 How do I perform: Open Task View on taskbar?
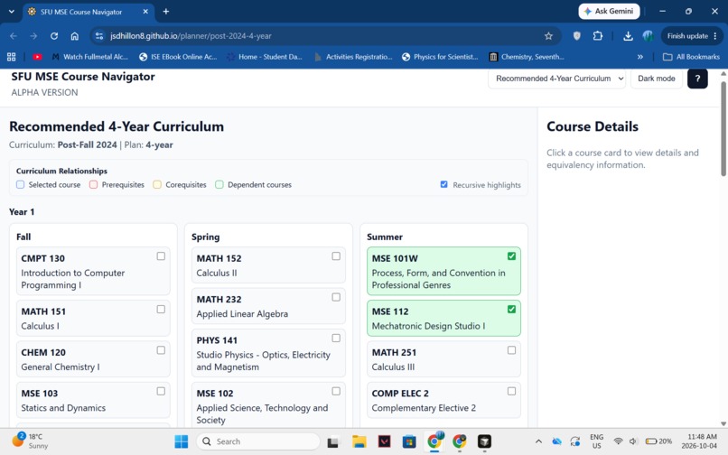[332, 441]
